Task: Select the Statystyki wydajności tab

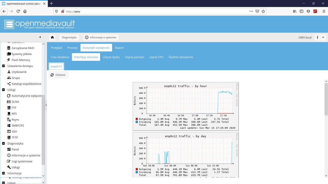Action: pyautogui.click(x=96, y=48)
